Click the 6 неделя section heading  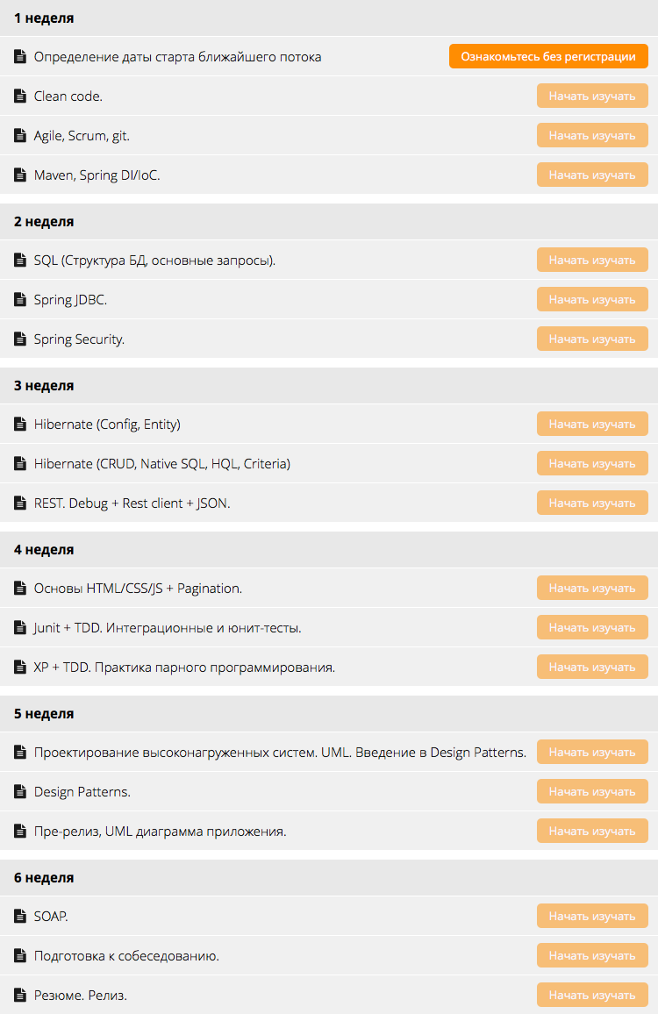coord(44,878)
